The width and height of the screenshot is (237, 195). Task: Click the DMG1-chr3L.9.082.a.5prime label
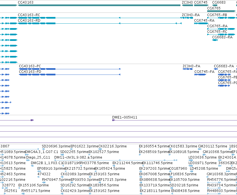(78, 157)
